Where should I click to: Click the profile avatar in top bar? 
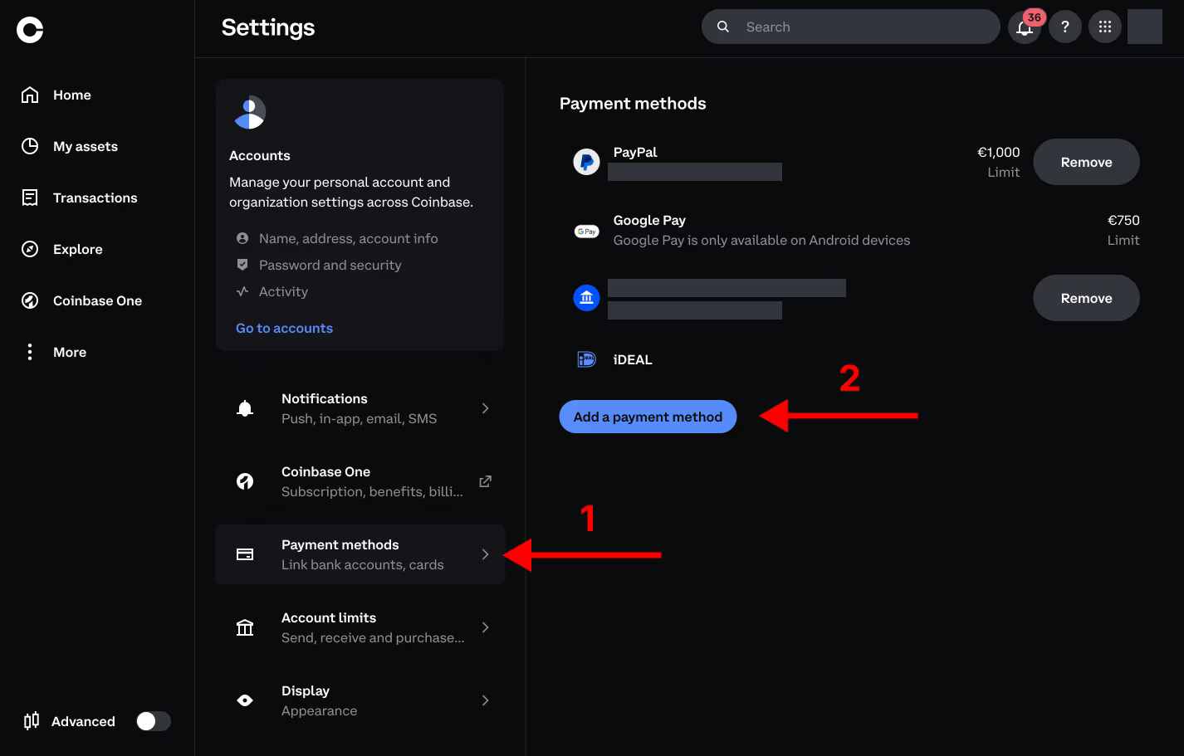[x=1145, y=27]
